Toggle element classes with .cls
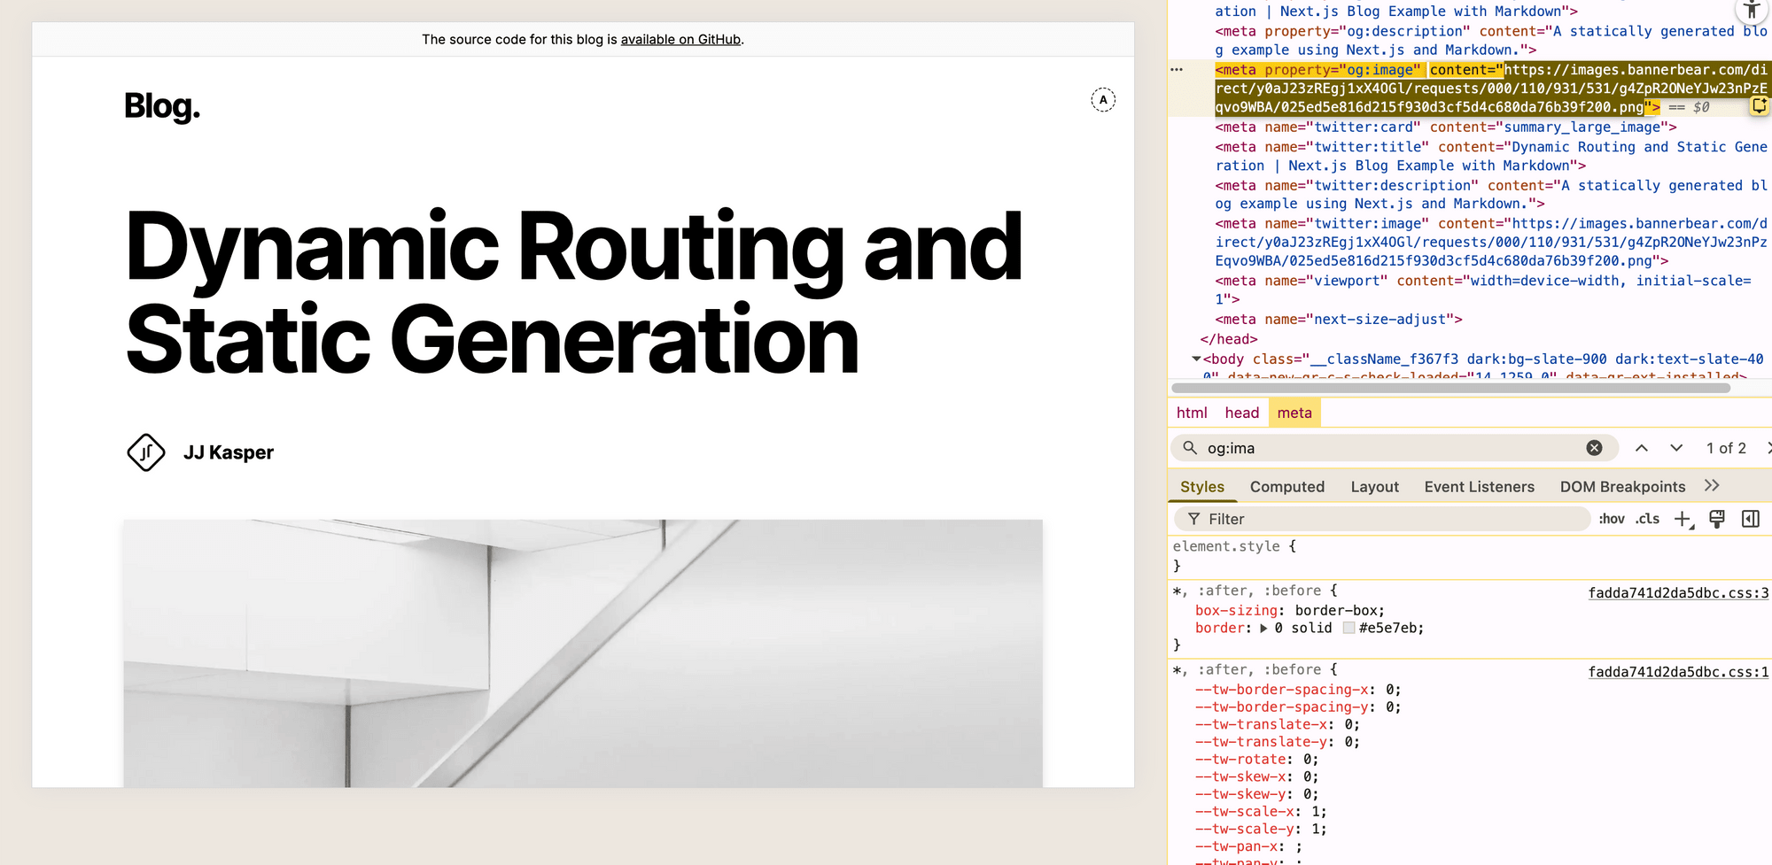The image size is (1772, 865). point(1647,519)
